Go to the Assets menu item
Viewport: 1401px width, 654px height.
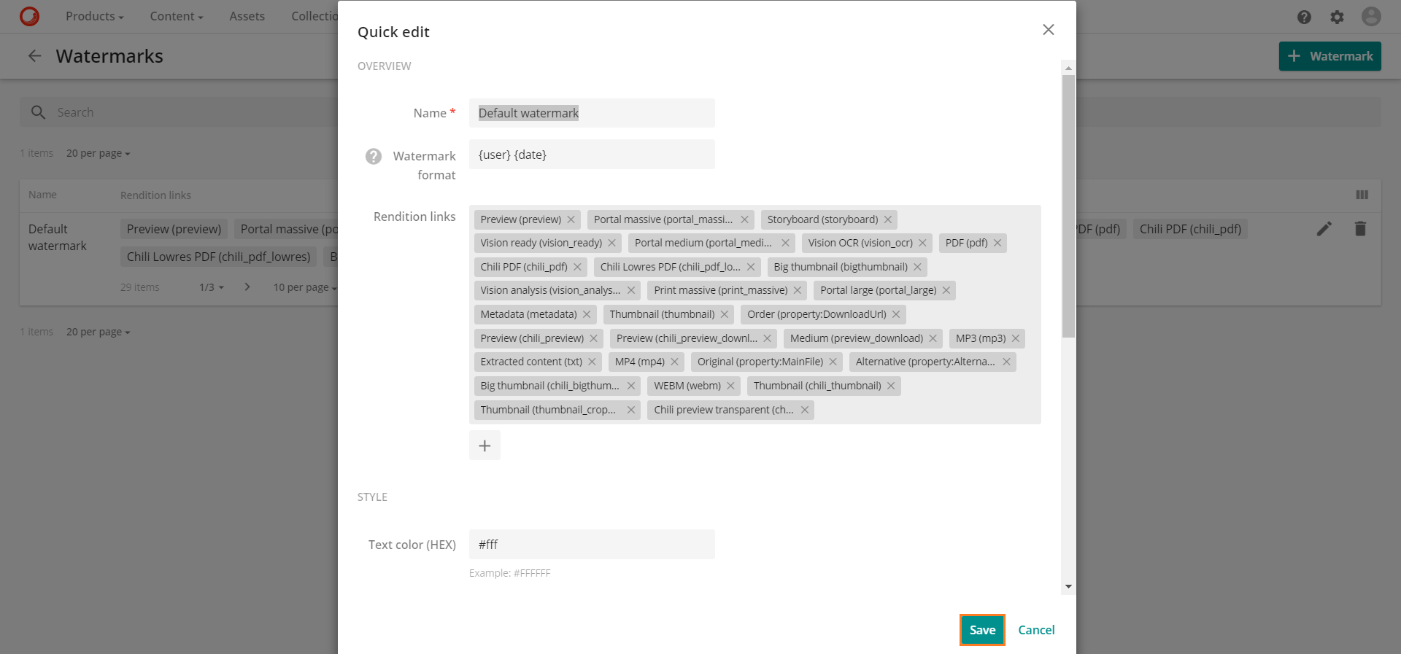tap(247, 16)
